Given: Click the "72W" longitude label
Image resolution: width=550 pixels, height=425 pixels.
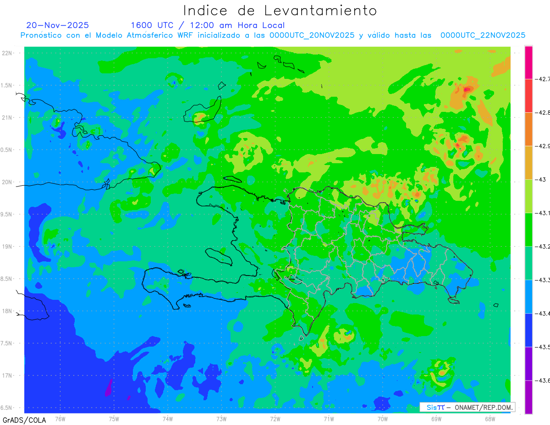Looking at the screenshot, I should point(275,418).
